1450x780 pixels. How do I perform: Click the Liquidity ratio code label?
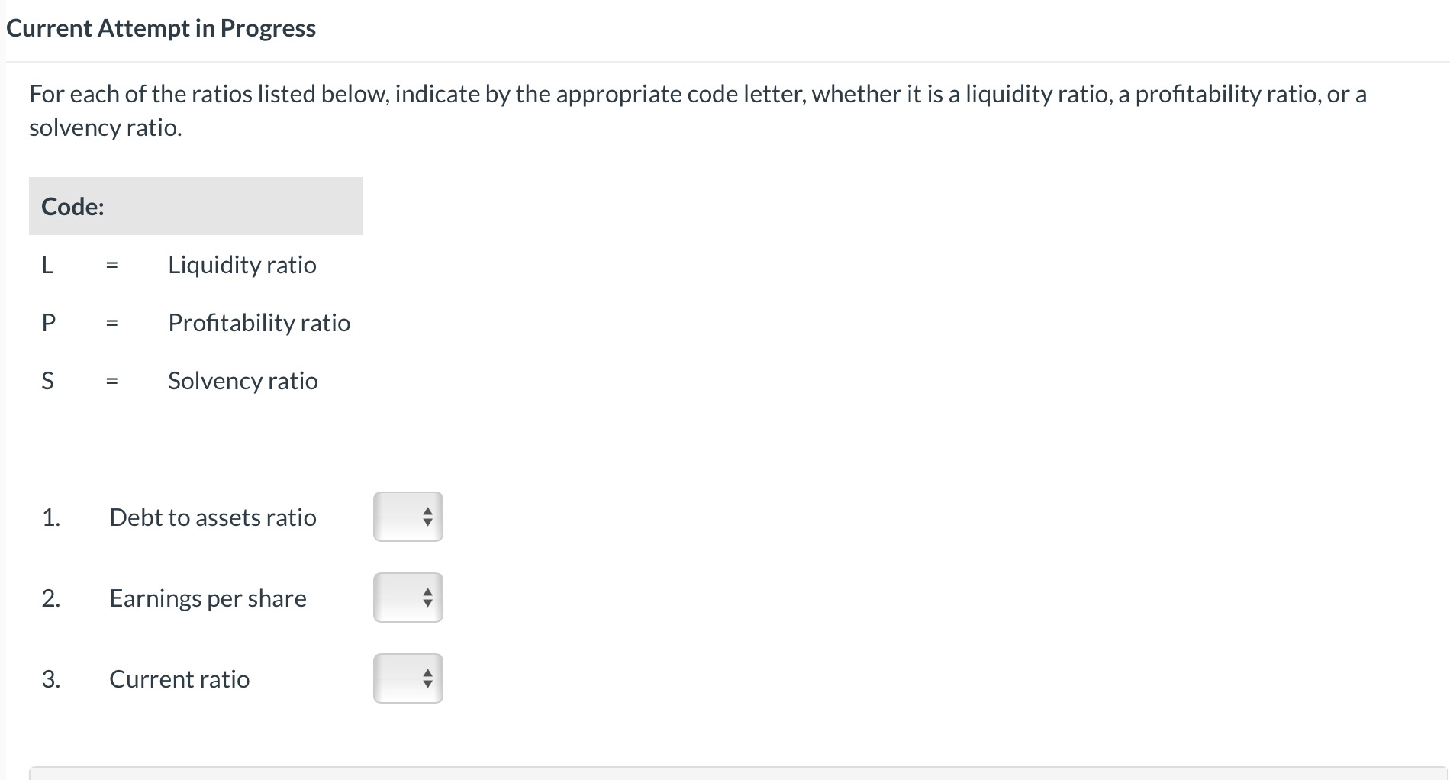tap(242, 265)
